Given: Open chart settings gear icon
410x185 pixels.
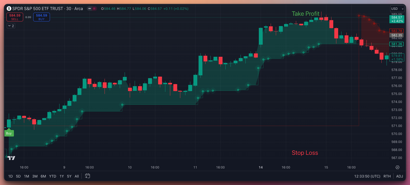Looking at the screenshot, I should coord(397,167).
